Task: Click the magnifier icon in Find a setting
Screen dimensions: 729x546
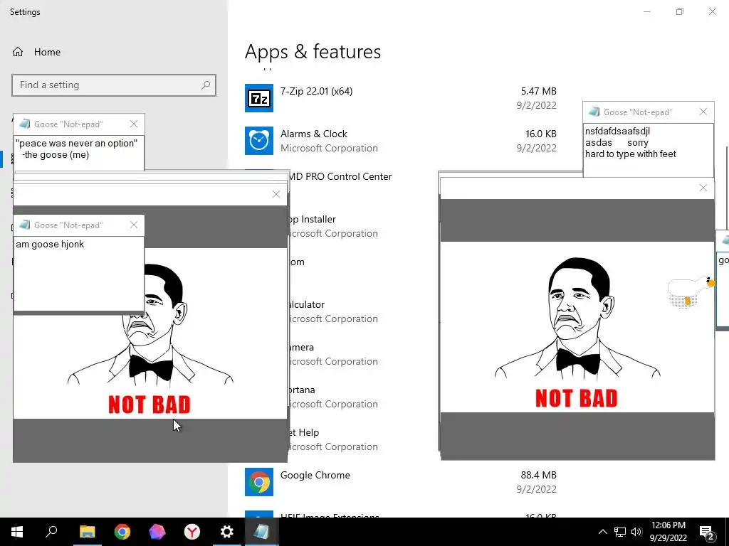Action: (x=206, y=85)
